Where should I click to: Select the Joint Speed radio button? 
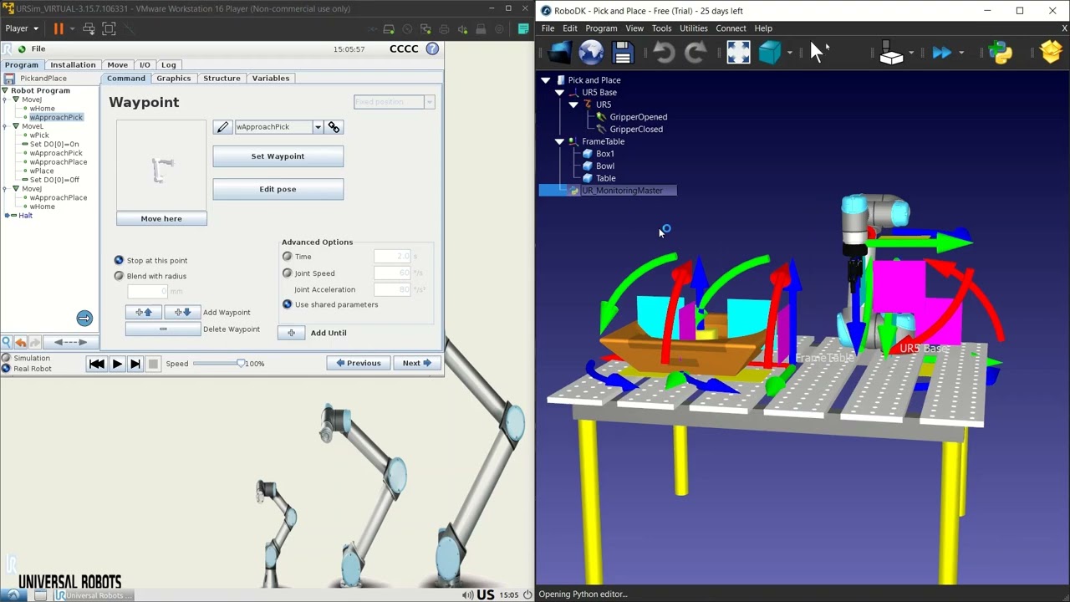pyautogui.click(x=288, y=273)
